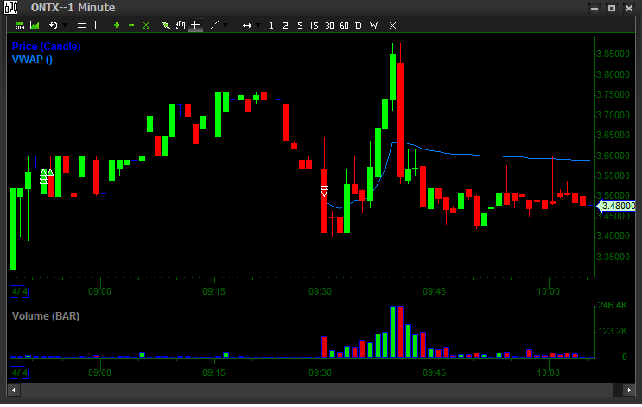The image size is (642, 407).
Task: Add a horizontal lines marker tool
Action: [x=82, y=25]
